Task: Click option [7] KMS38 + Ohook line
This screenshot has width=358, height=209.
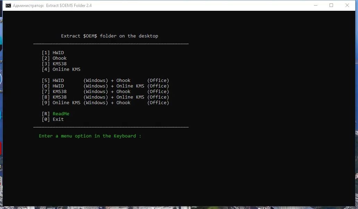Action: point(105,91)
